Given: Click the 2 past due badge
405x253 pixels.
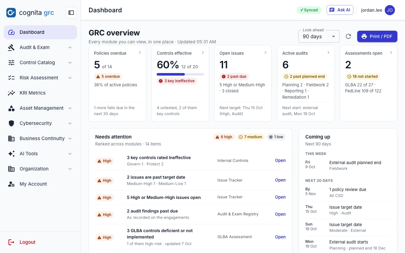Looking at the screenshot, I should (x=234, y=77).
